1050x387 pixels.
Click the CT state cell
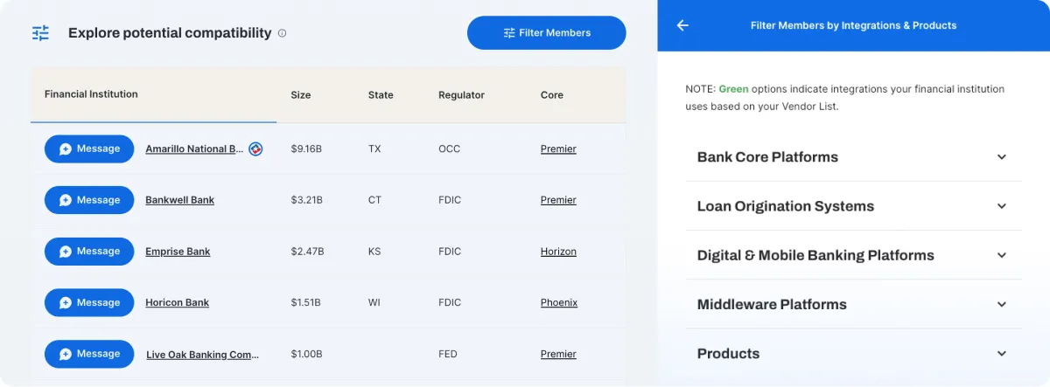click(374, 200)
